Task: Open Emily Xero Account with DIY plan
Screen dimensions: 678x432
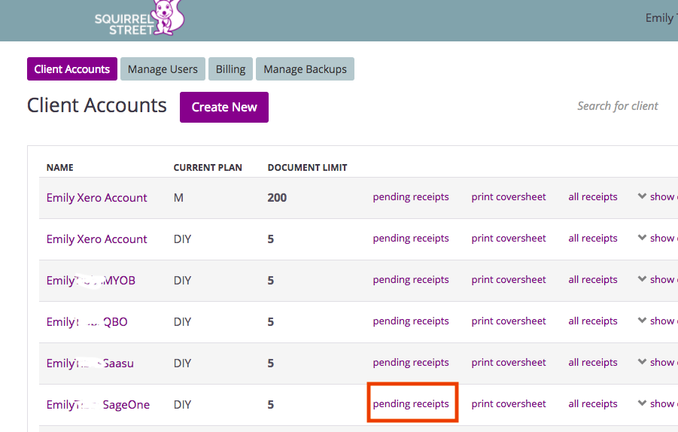Action: (x=97, y=239)
